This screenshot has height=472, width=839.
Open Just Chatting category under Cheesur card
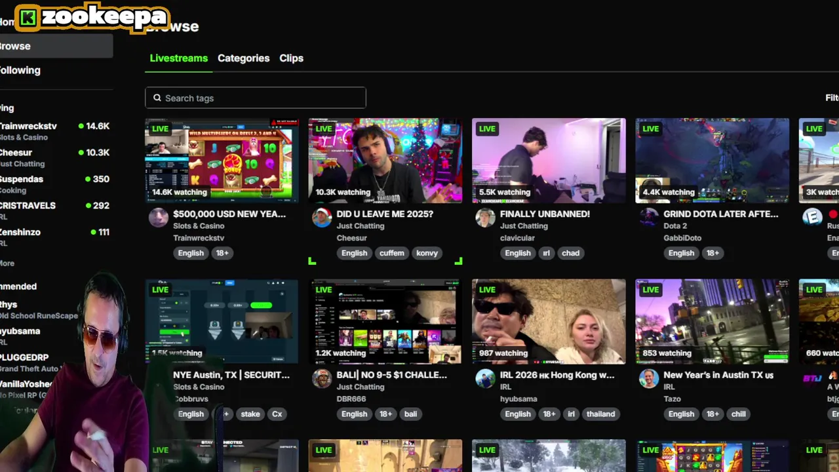coord(360,226)
